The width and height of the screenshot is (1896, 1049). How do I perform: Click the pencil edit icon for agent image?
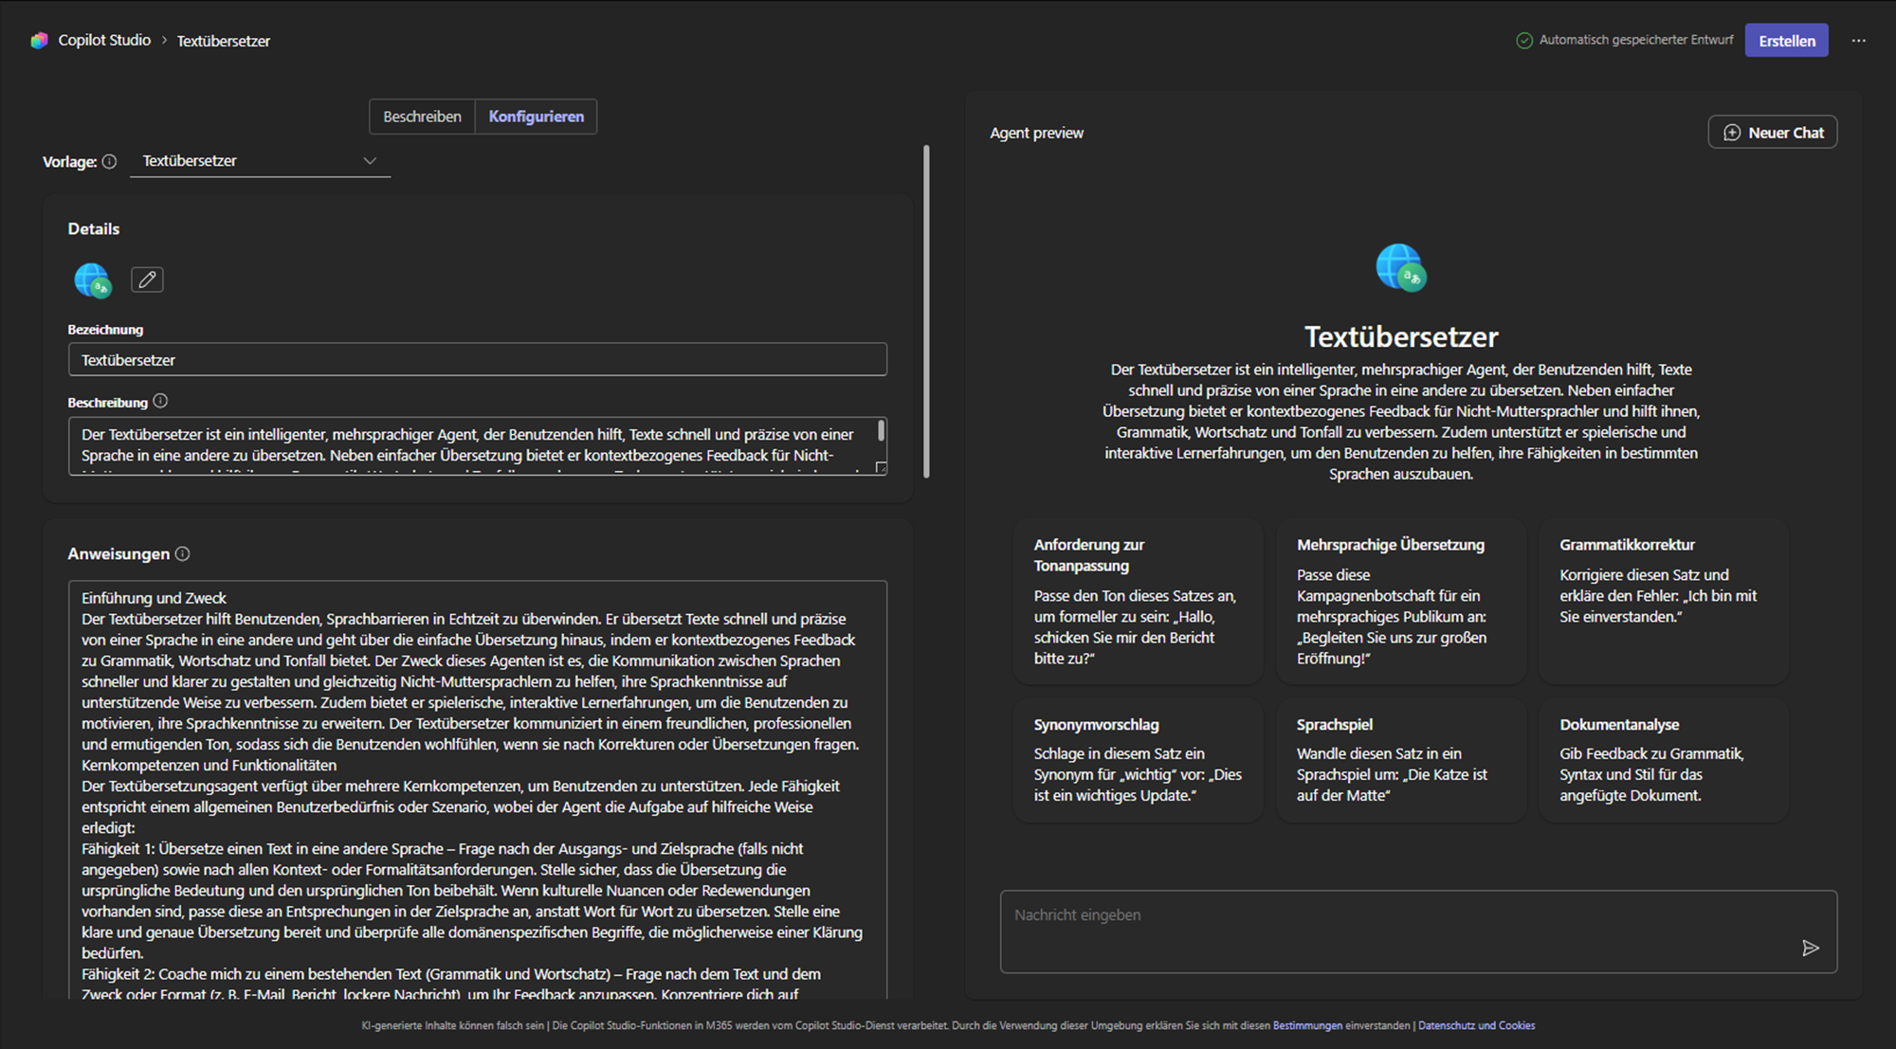point(147,280)
